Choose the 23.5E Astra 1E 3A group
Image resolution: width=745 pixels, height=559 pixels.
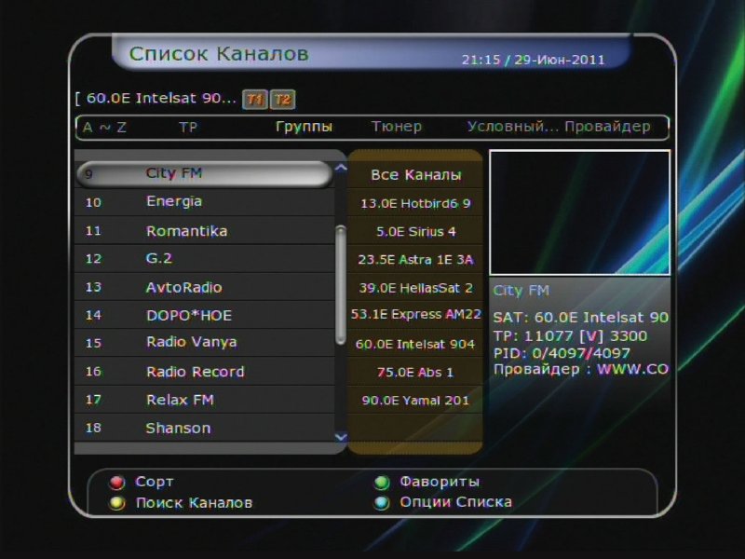click(x=415, y=260)
